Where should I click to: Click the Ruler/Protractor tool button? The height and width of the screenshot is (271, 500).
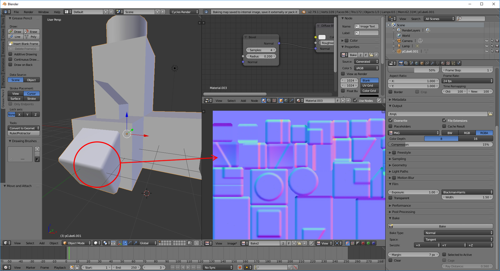[24, 133]
